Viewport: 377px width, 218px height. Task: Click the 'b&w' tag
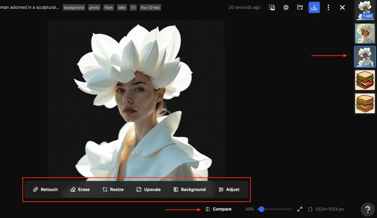click(x=122, y=8)
